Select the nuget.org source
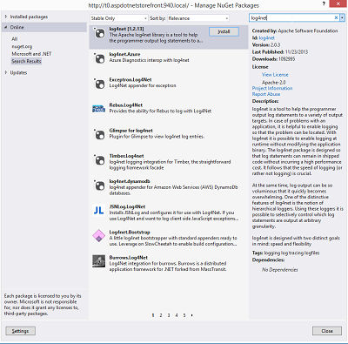The height and width of the screenshot is (344, 348). (x=22, y=46)
